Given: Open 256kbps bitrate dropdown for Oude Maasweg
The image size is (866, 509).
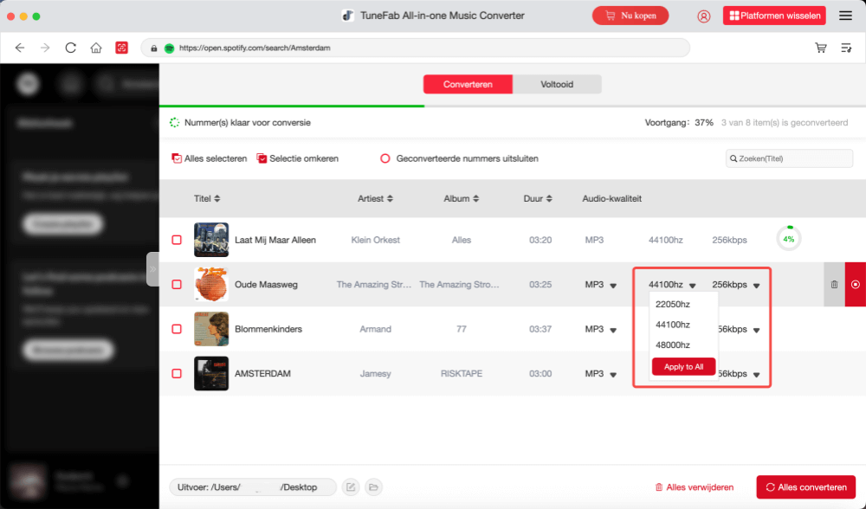Looking at the screenshot, I should click(x=756, y=285).
